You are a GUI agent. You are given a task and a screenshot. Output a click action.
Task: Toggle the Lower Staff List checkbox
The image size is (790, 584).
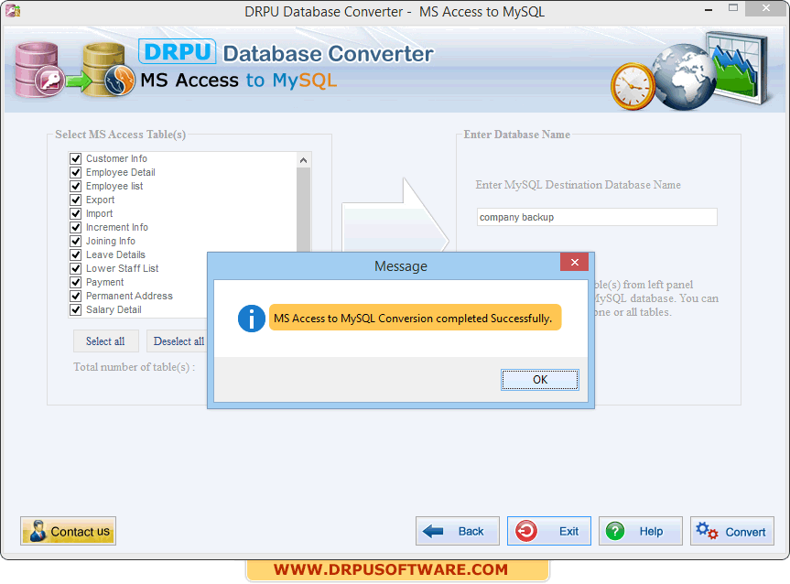click(76, 268)
